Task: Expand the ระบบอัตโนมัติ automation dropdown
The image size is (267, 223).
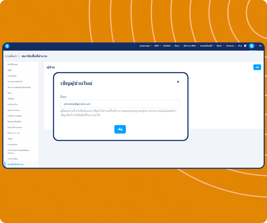Action: click(x=207, y=46)
